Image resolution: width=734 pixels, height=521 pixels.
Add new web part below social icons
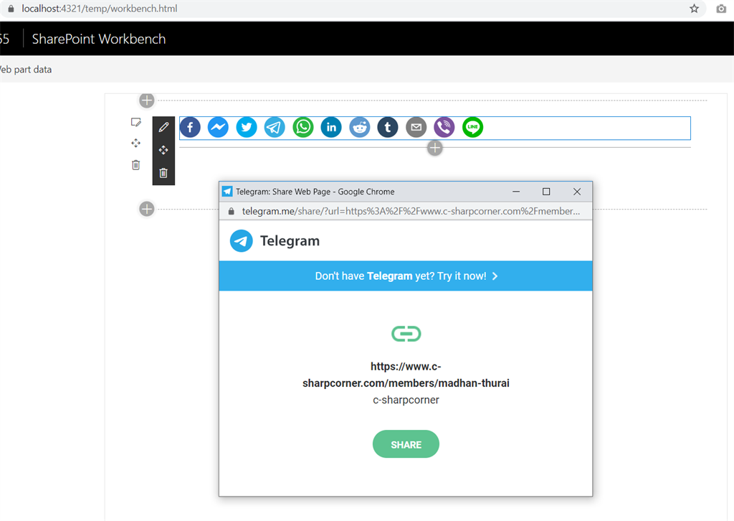tap(435, 148)
